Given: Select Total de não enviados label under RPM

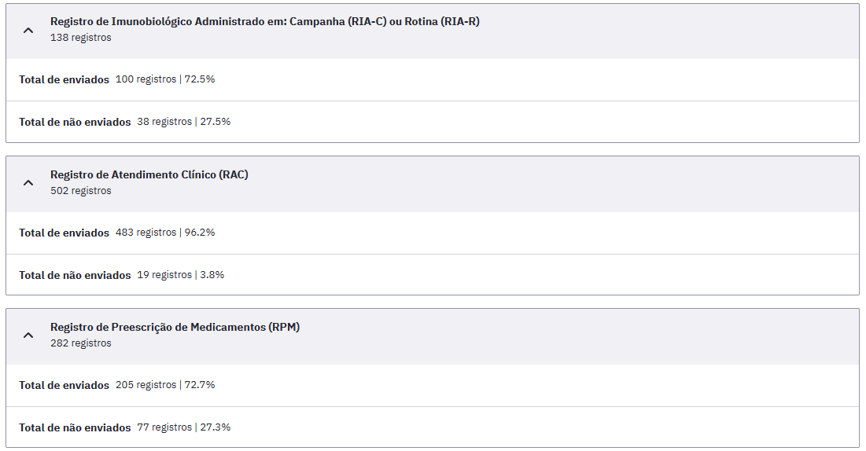Looking at the screenshot, I should pyautogui.click(x=75, y=427).
